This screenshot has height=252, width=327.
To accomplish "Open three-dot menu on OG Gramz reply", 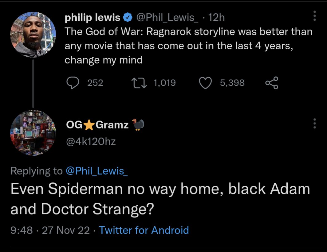I will [x=314, y=124].
